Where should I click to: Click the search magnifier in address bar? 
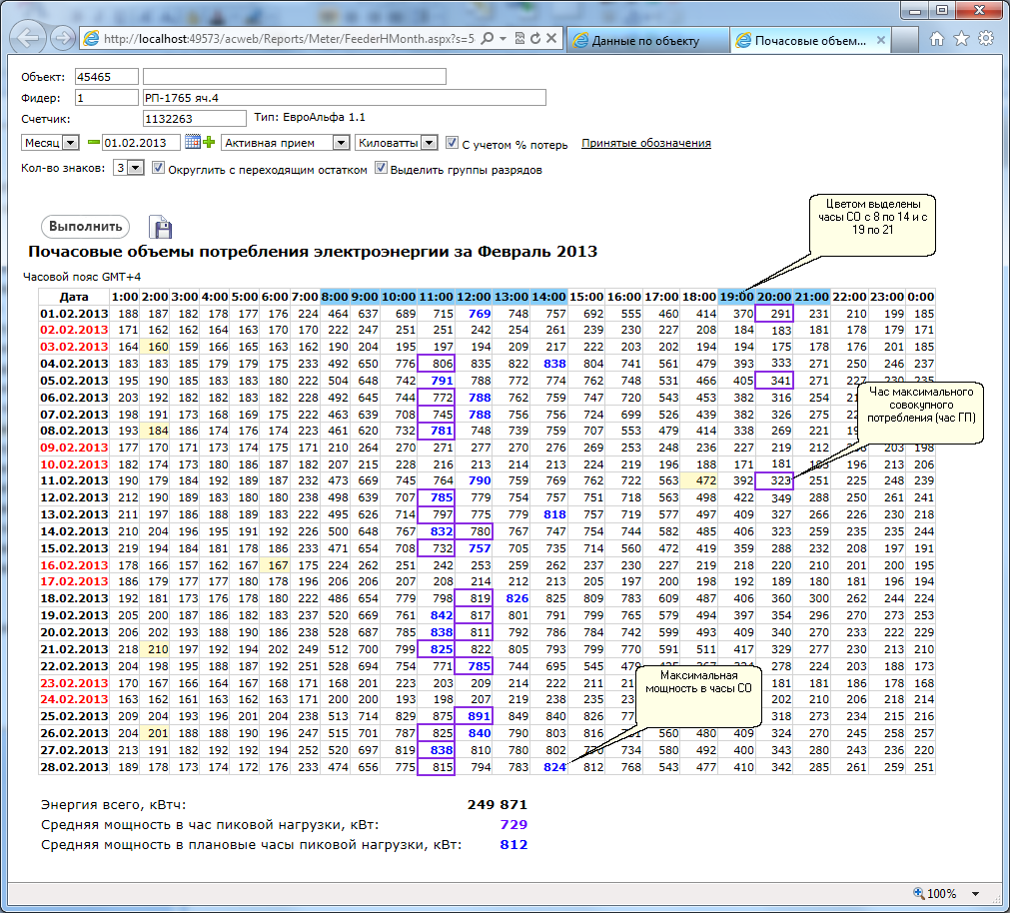coord(488,39)
